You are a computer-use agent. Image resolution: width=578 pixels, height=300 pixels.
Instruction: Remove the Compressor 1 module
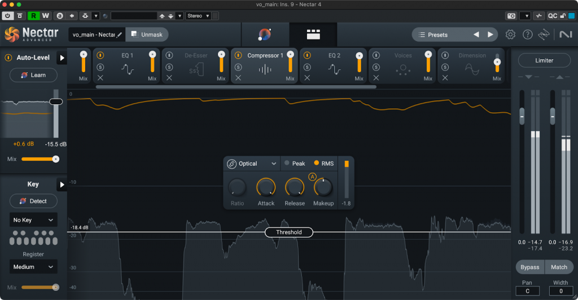coord(238,78)
